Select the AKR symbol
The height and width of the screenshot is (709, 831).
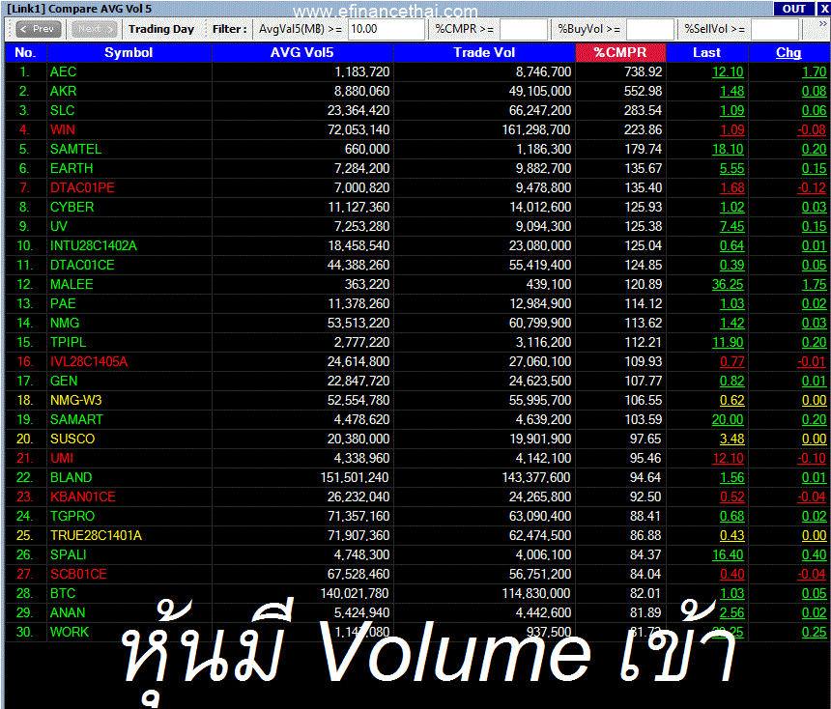coord(63,91)
